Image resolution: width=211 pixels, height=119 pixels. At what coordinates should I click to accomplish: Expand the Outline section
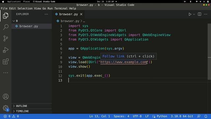pyautogui.click(x=32, y=106)
